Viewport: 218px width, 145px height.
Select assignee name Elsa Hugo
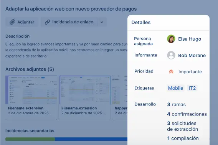[x=190, y=39]
